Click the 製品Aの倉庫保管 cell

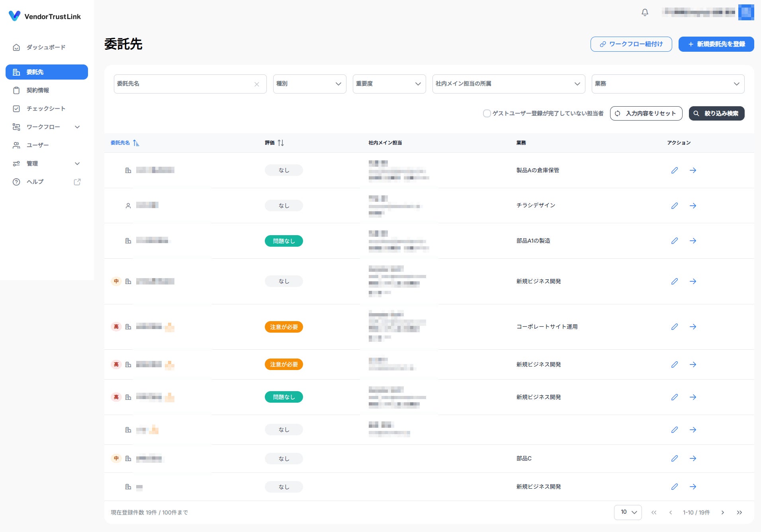point(538,170)
